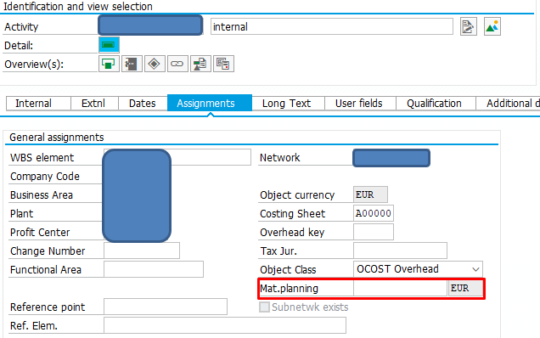540x338 pixels.
Task: Click the Tax Jur. input field
Action: coord(400,251)
